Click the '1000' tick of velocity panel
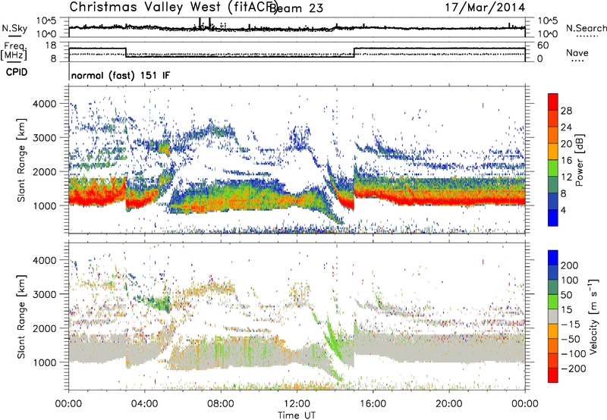This screenshot has height=420, width=607. pyautogui.click(x=45, y=362)
